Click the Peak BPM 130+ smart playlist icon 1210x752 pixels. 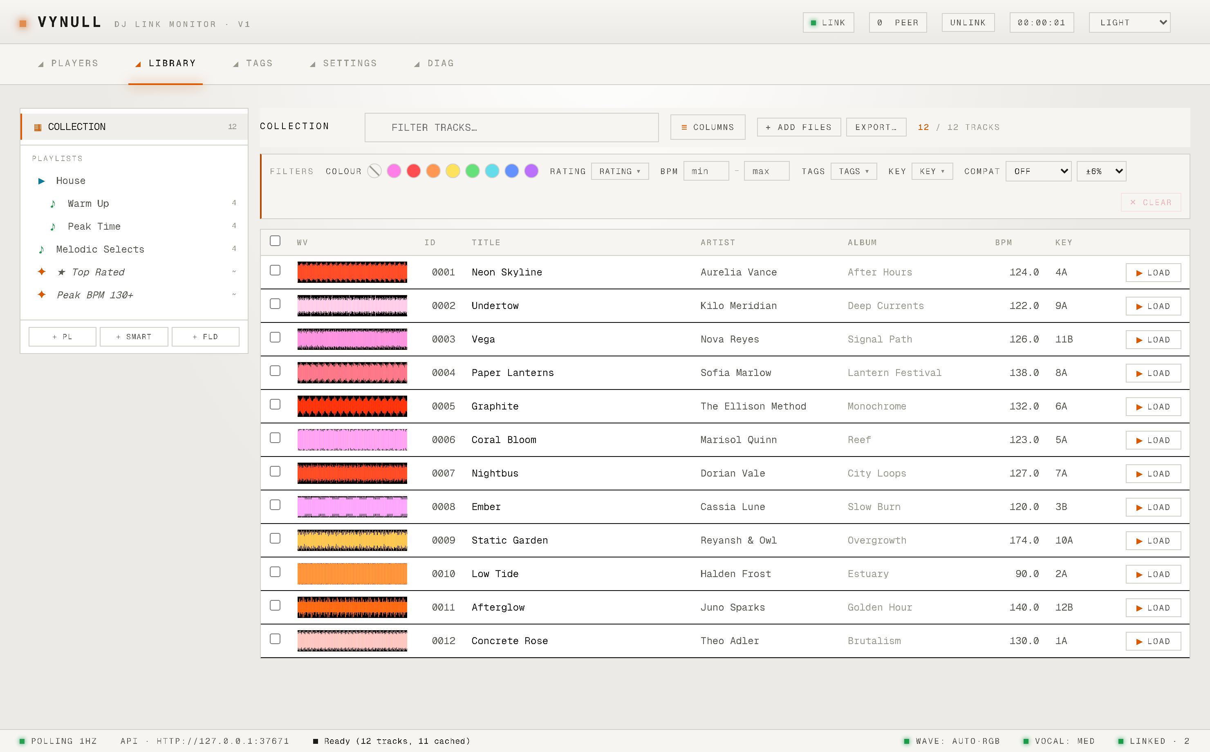(x=42, y=294)
